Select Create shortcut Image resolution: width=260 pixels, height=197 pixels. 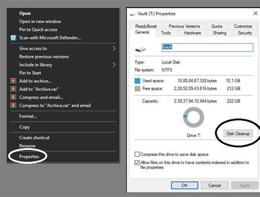35,138
